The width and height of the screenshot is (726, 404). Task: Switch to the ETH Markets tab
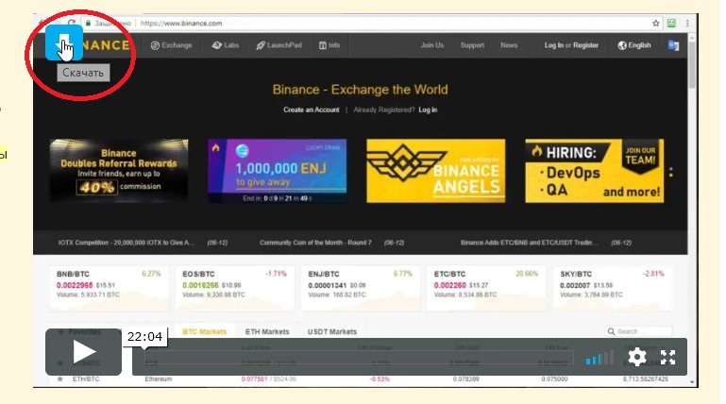(x=267, y=332)
